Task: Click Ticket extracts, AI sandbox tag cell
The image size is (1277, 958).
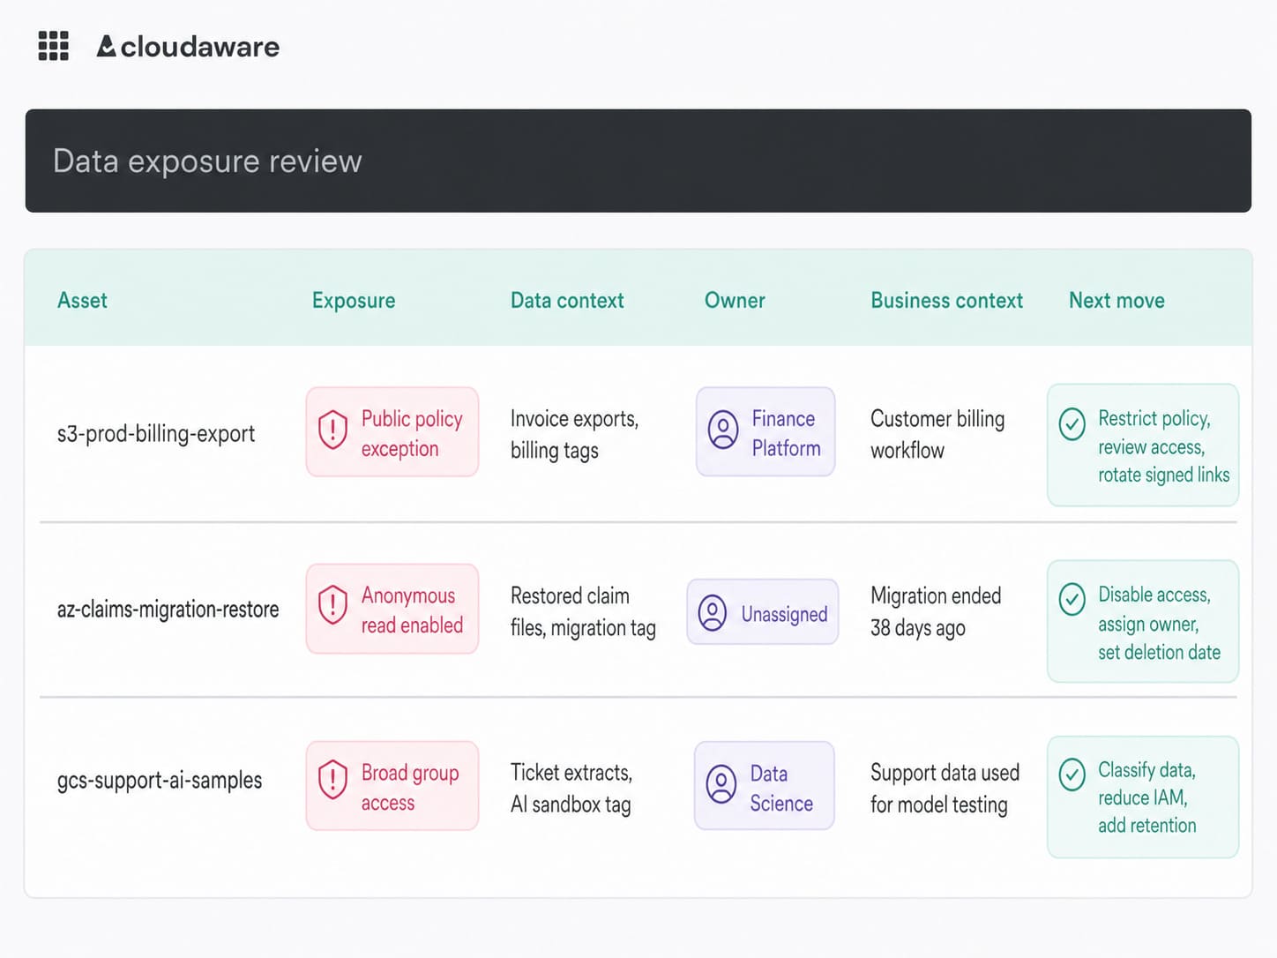Action: (x=571, y=788)
